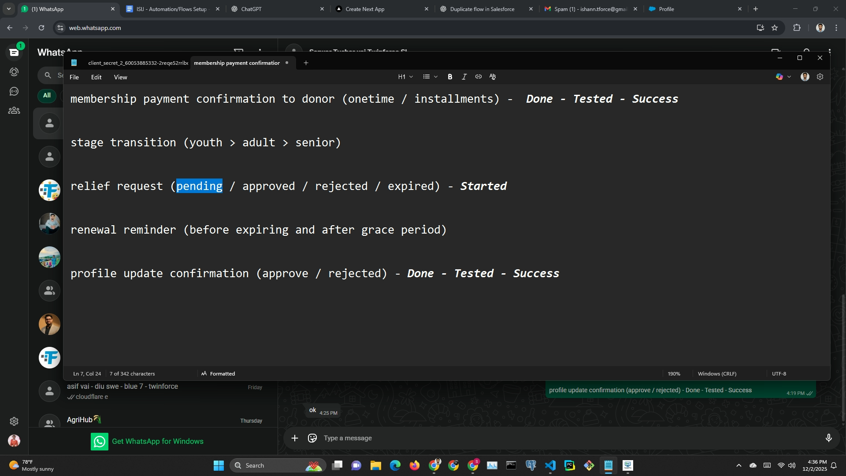846x476 pixels.
Task: Click the insert link icon
Action: (478, 77)
